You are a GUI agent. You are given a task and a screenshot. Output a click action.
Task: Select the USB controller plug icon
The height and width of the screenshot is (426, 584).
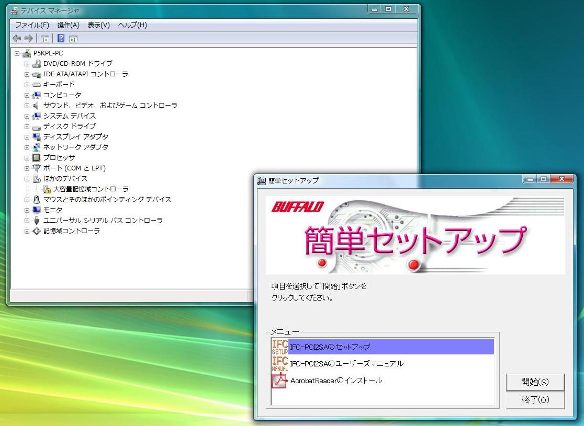[37, 221]
